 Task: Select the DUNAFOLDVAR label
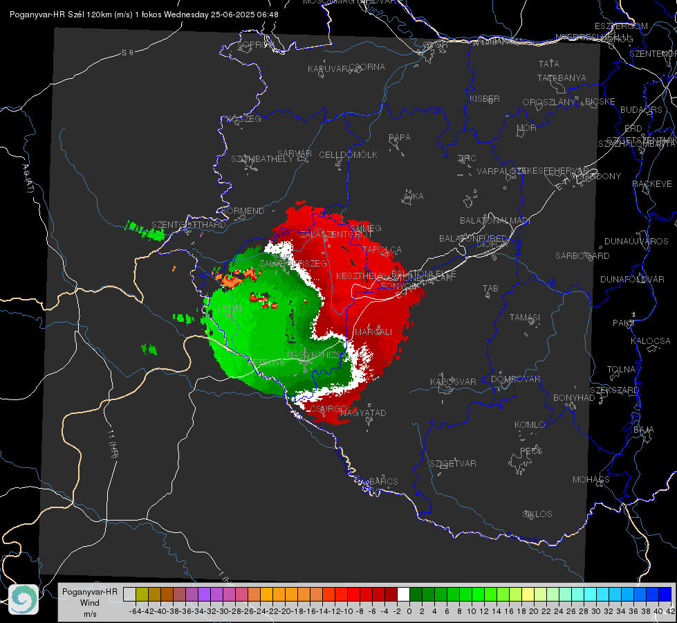click(x=632, y=279)
